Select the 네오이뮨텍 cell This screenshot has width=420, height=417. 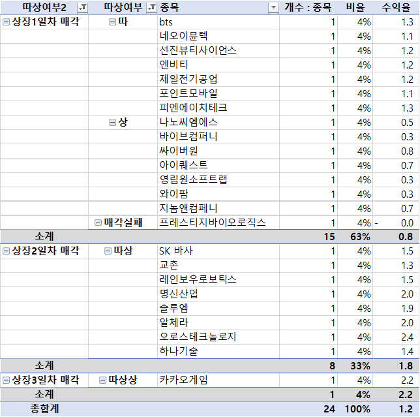(218, 36)
